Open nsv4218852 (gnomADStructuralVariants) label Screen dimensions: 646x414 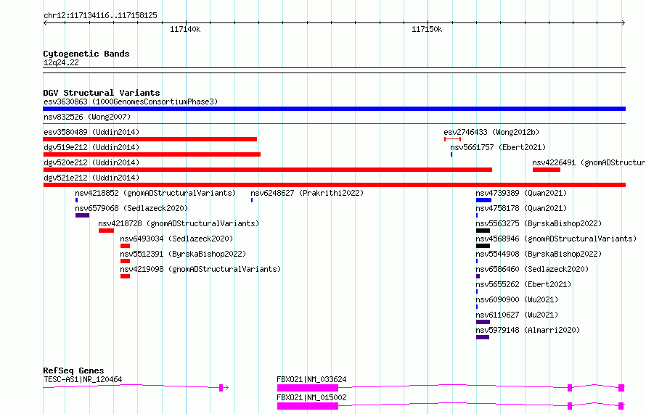[155, 193]
